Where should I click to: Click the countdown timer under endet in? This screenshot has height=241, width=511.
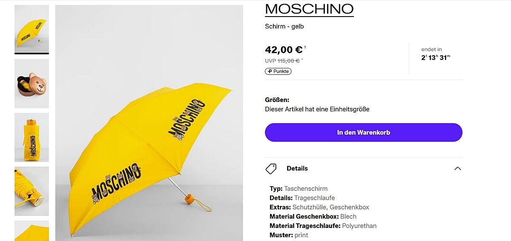click(x=436, y=58)
